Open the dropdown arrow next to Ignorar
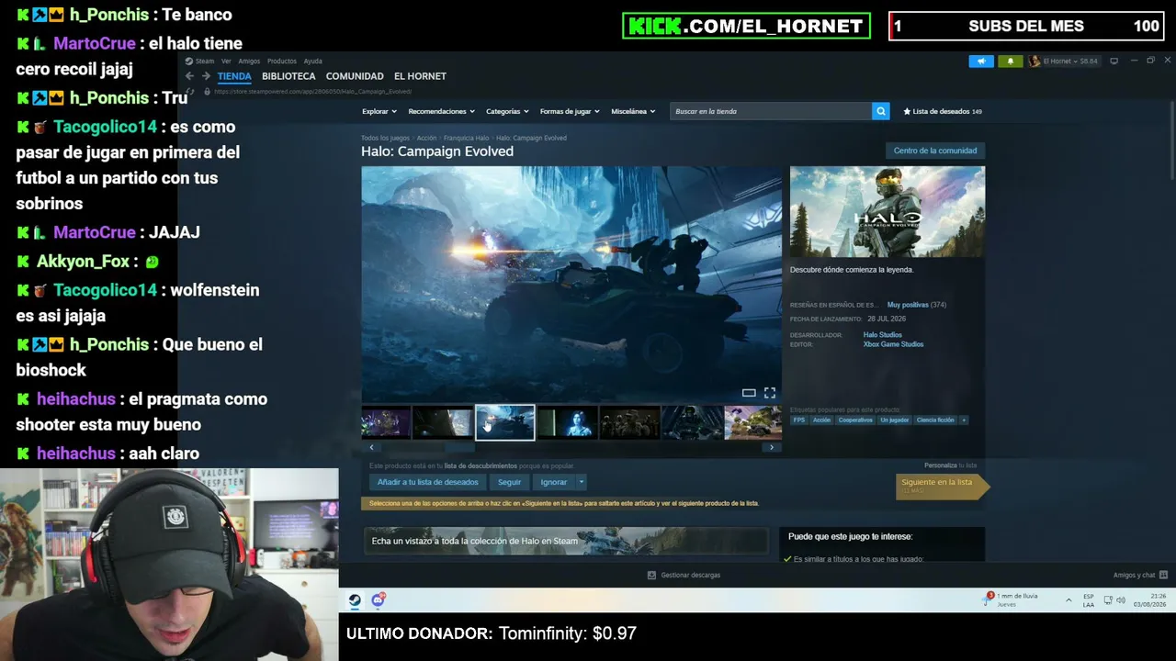 (581, 482)
